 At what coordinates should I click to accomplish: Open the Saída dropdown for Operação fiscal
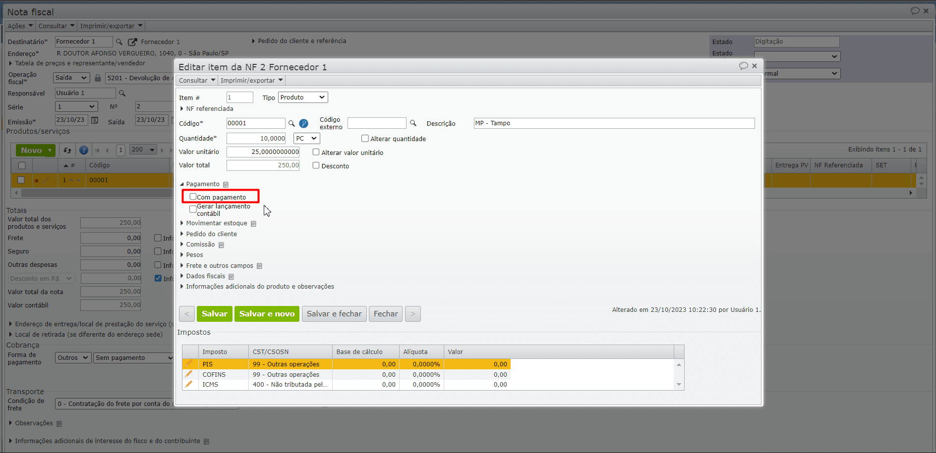pyautogui.click(x=71, y=78)
